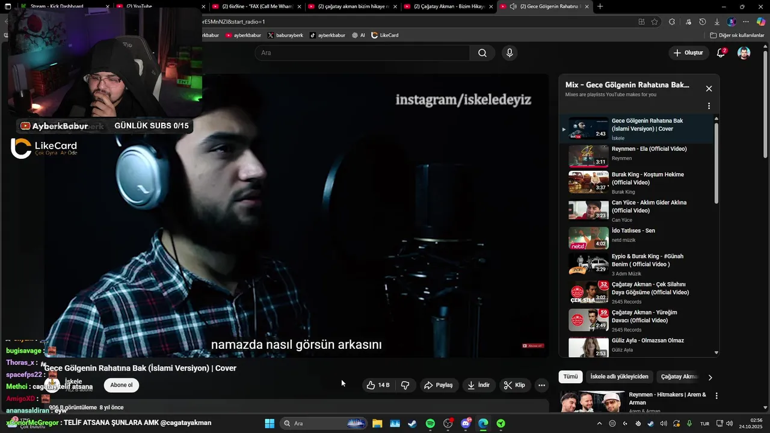This screenshot has height=433, width=770.
Task: Open the Mix playlist three-dot options
Action: coord(709,106)
